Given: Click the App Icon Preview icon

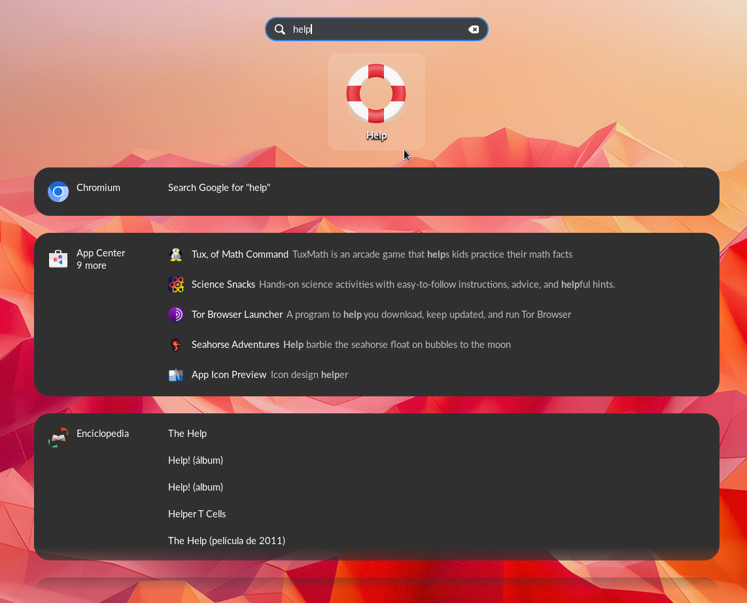Looking at the screenshot, I should [176, 374].
